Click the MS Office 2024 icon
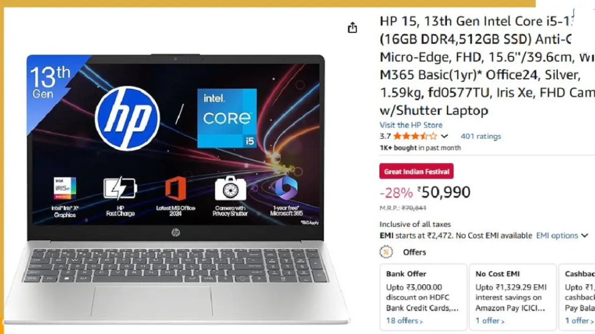 click(x=175, y=188)
